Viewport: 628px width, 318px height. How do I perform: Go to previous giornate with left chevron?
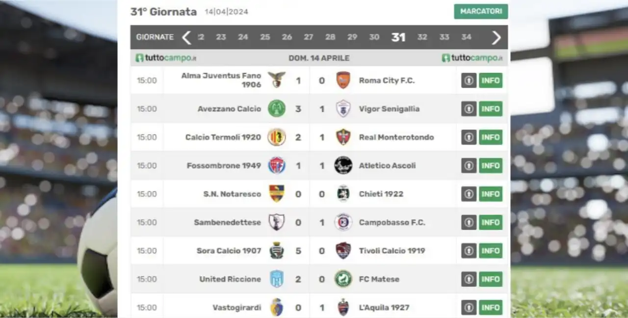click(186, 37)
